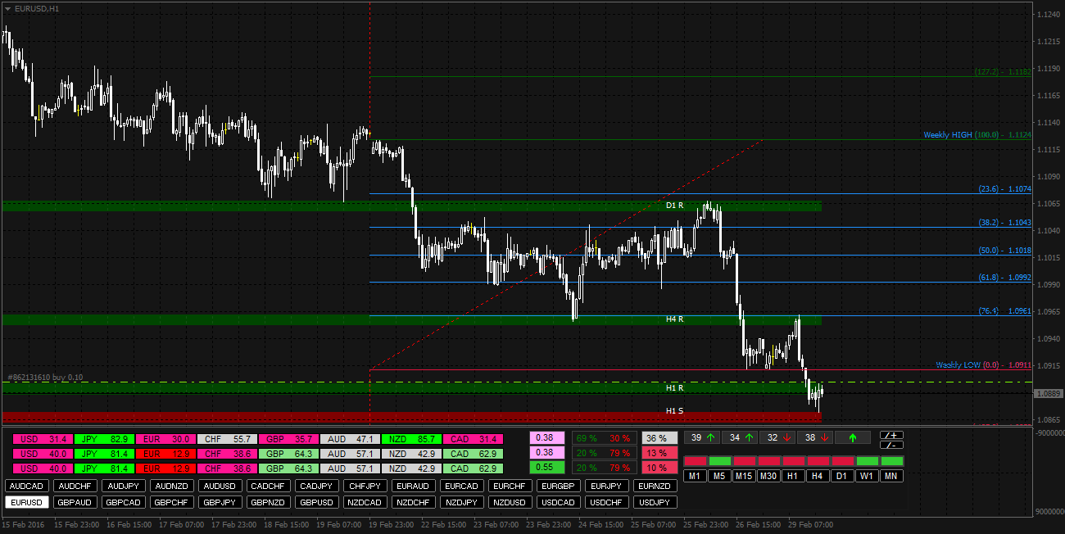Click the USDJPY pair button
1065x534 pixels.
[655, 502]
